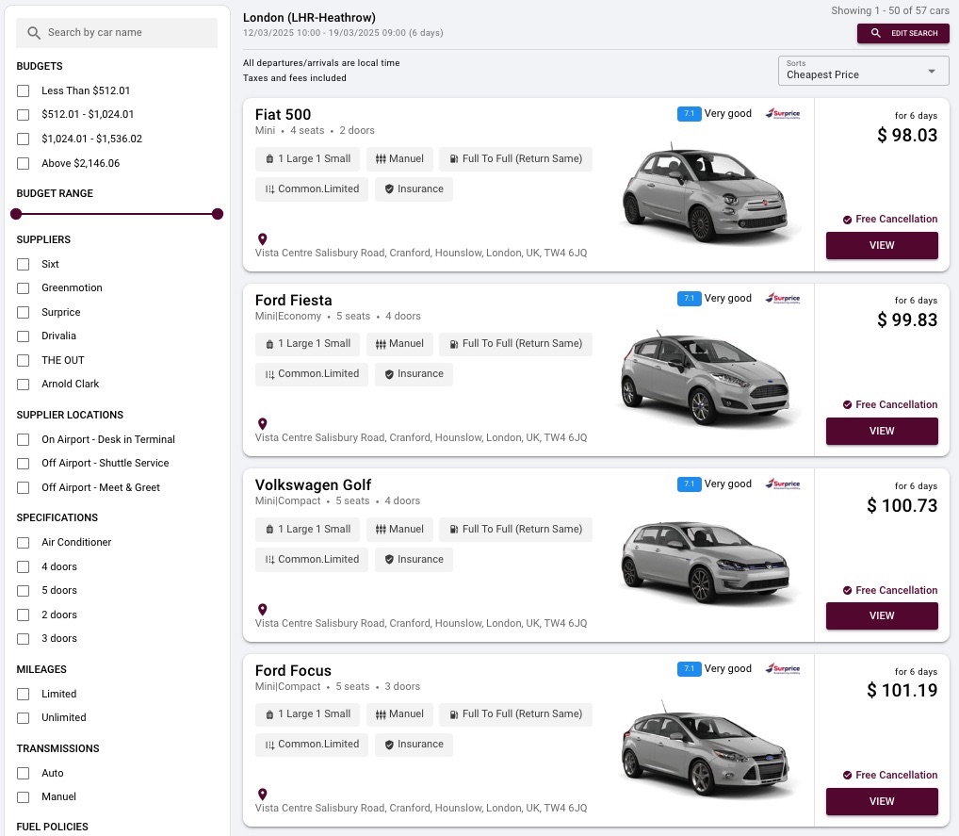This screenshot has width=959, height=836.
Task: Click the search magnifier icon in car name field
Action: 34,32
